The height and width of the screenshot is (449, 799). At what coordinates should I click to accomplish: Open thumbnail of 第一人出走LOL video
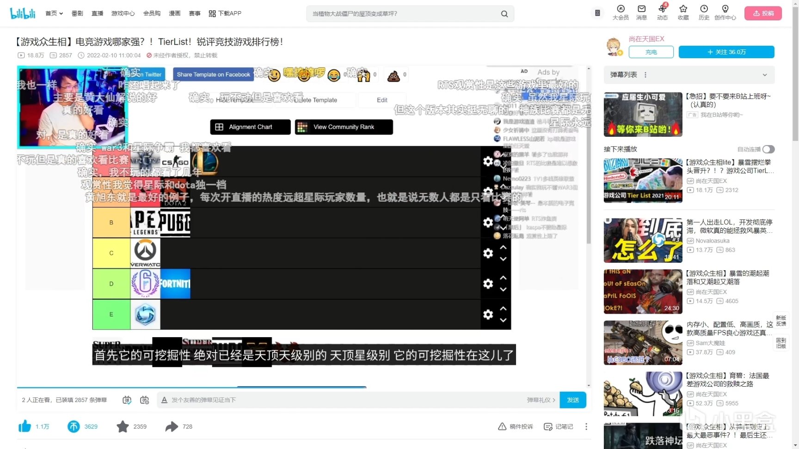coord(643,240)
